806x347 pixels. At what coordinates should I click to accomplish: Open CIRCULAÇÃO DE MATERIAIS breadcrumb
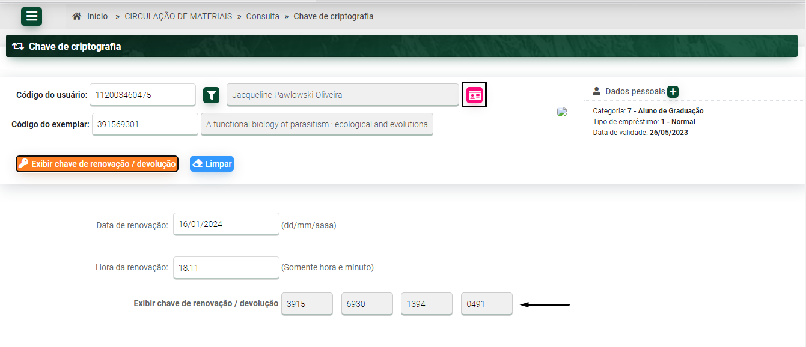click(178, 16)
